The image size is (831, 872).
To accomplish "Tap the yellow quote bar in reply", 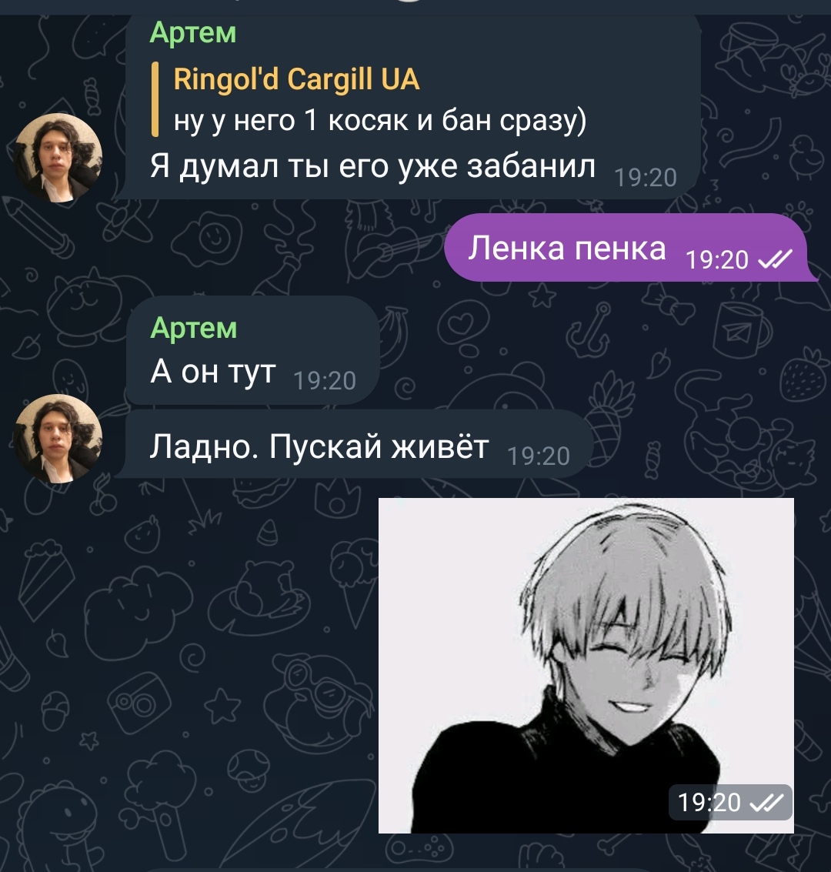I will click(155, 99).
